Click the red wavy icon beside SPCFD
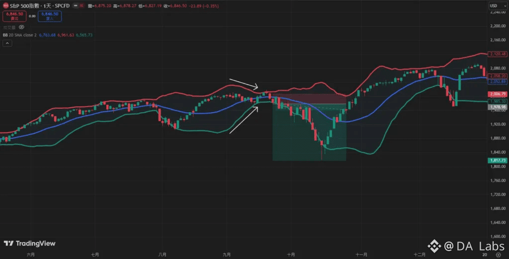 tap(82, 6)
